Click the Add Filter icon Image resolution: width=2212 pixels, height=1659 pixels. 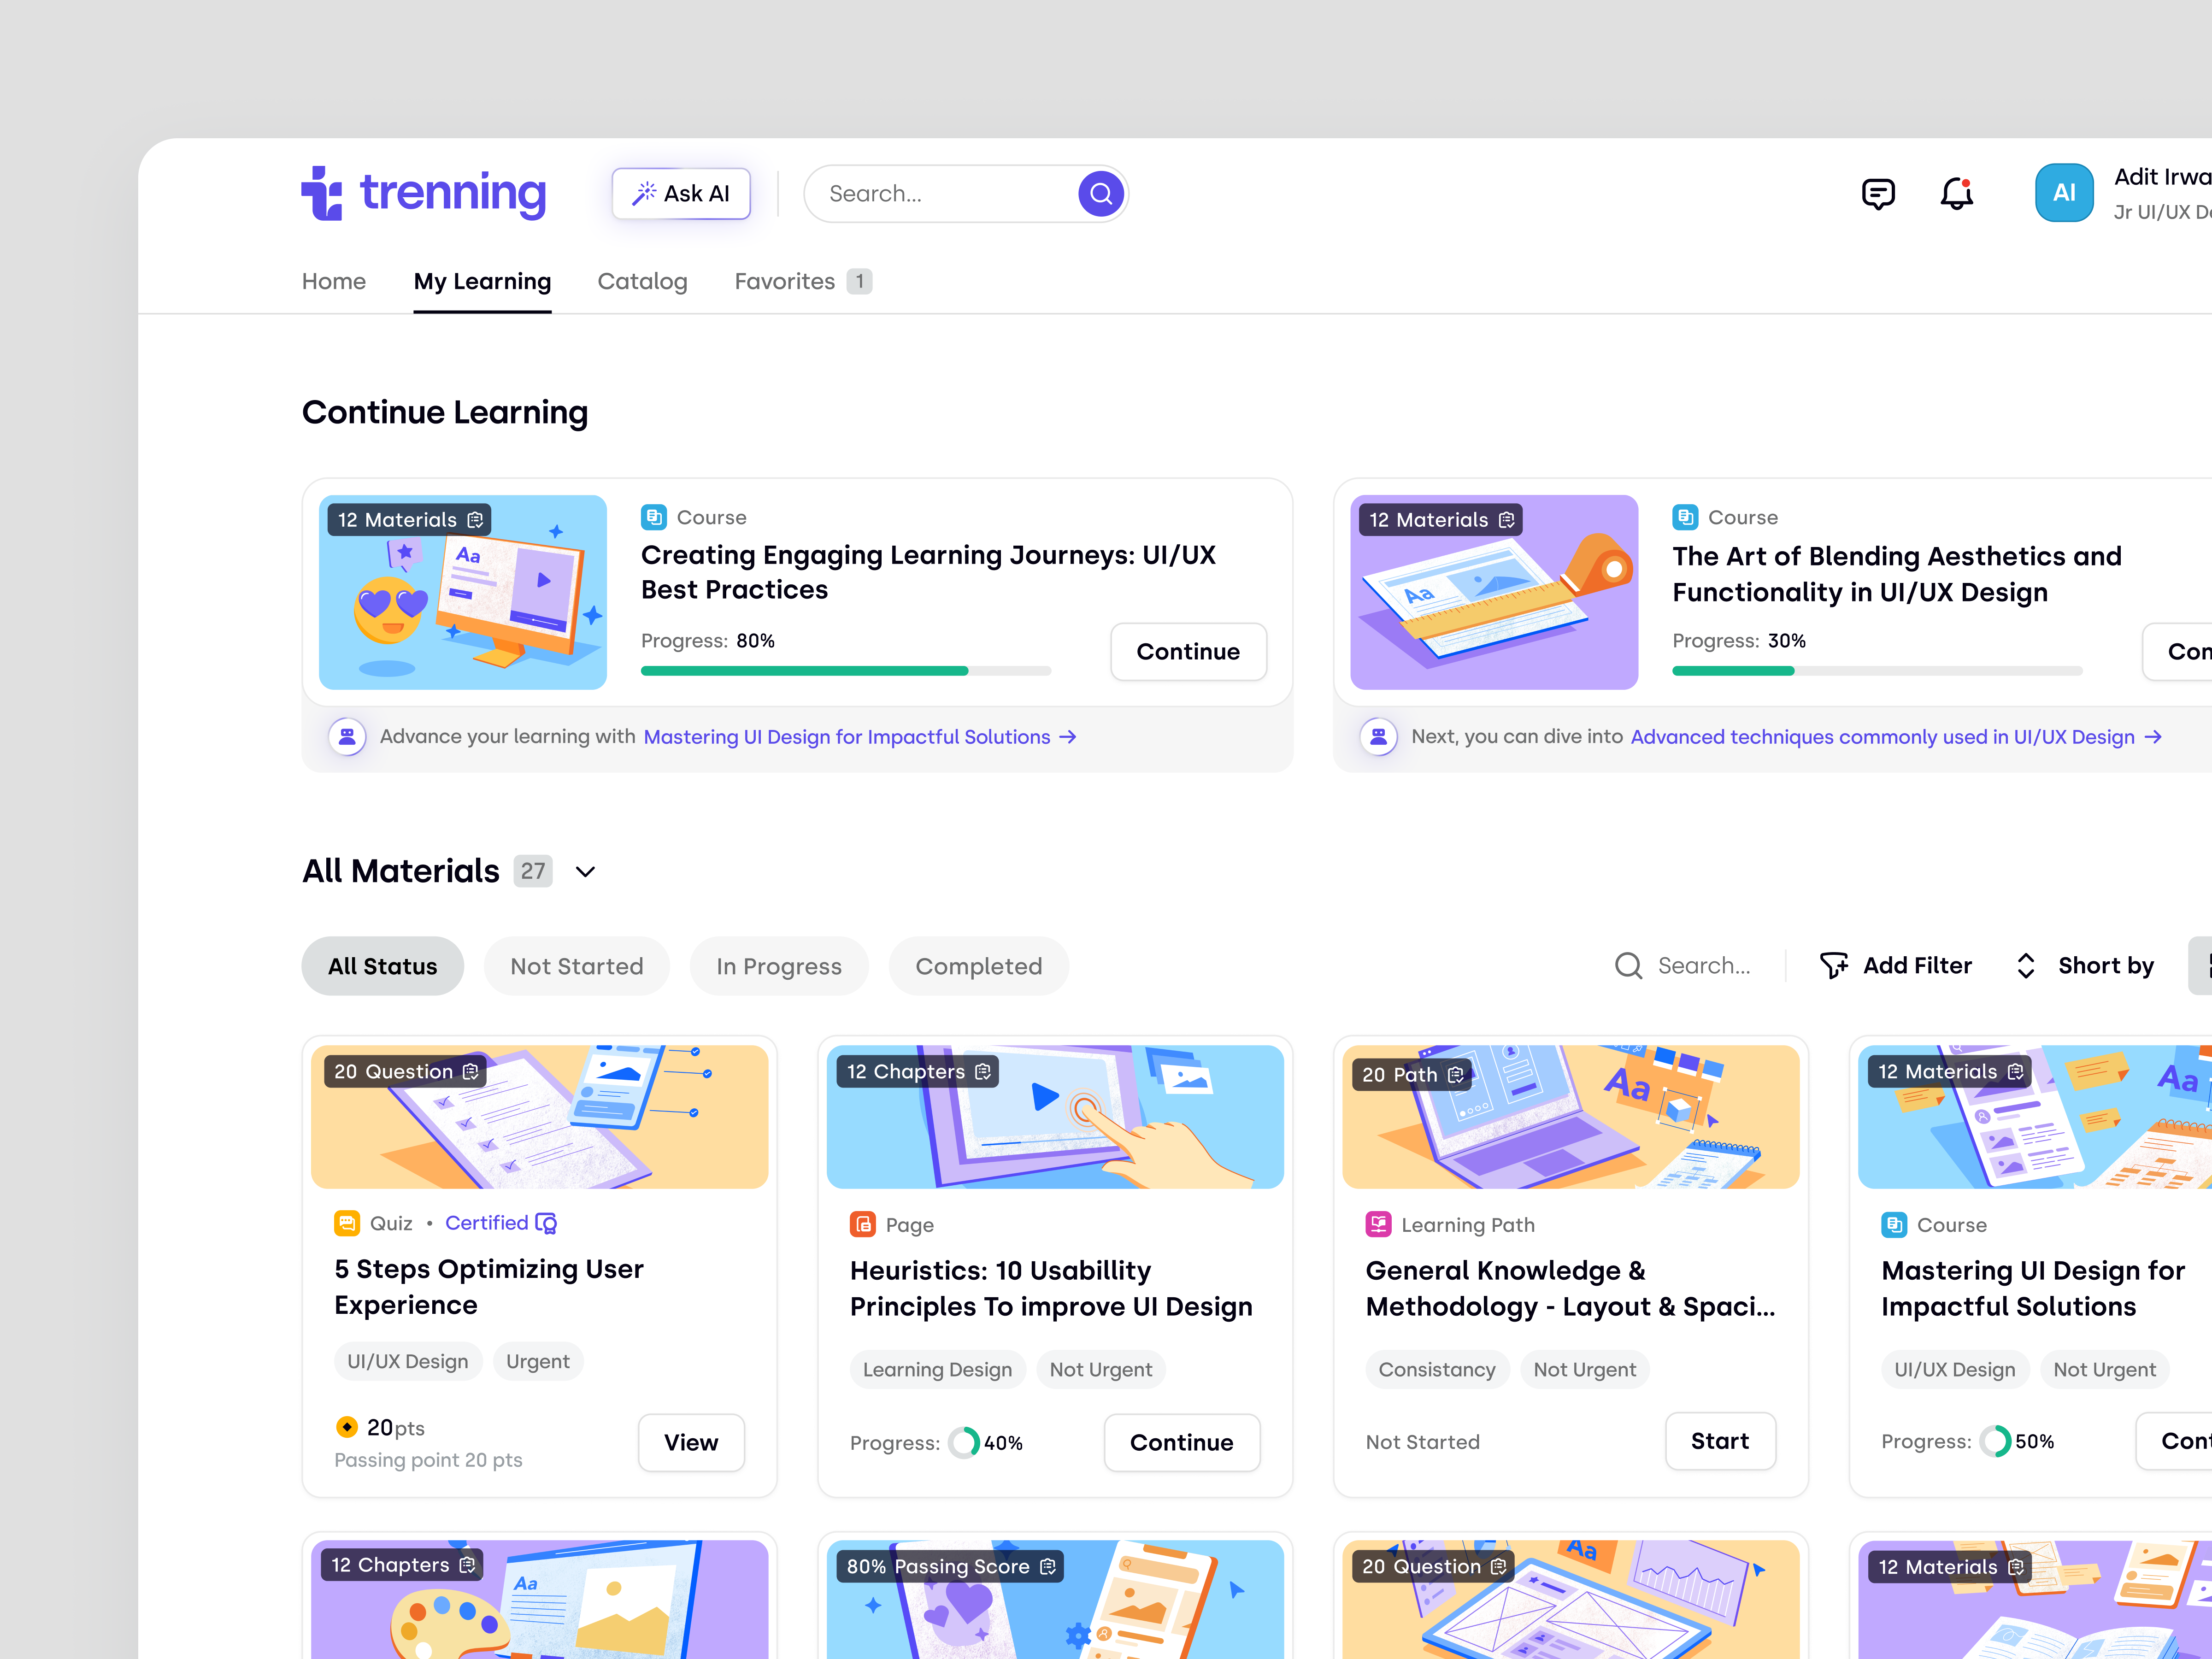[1835, 965]
